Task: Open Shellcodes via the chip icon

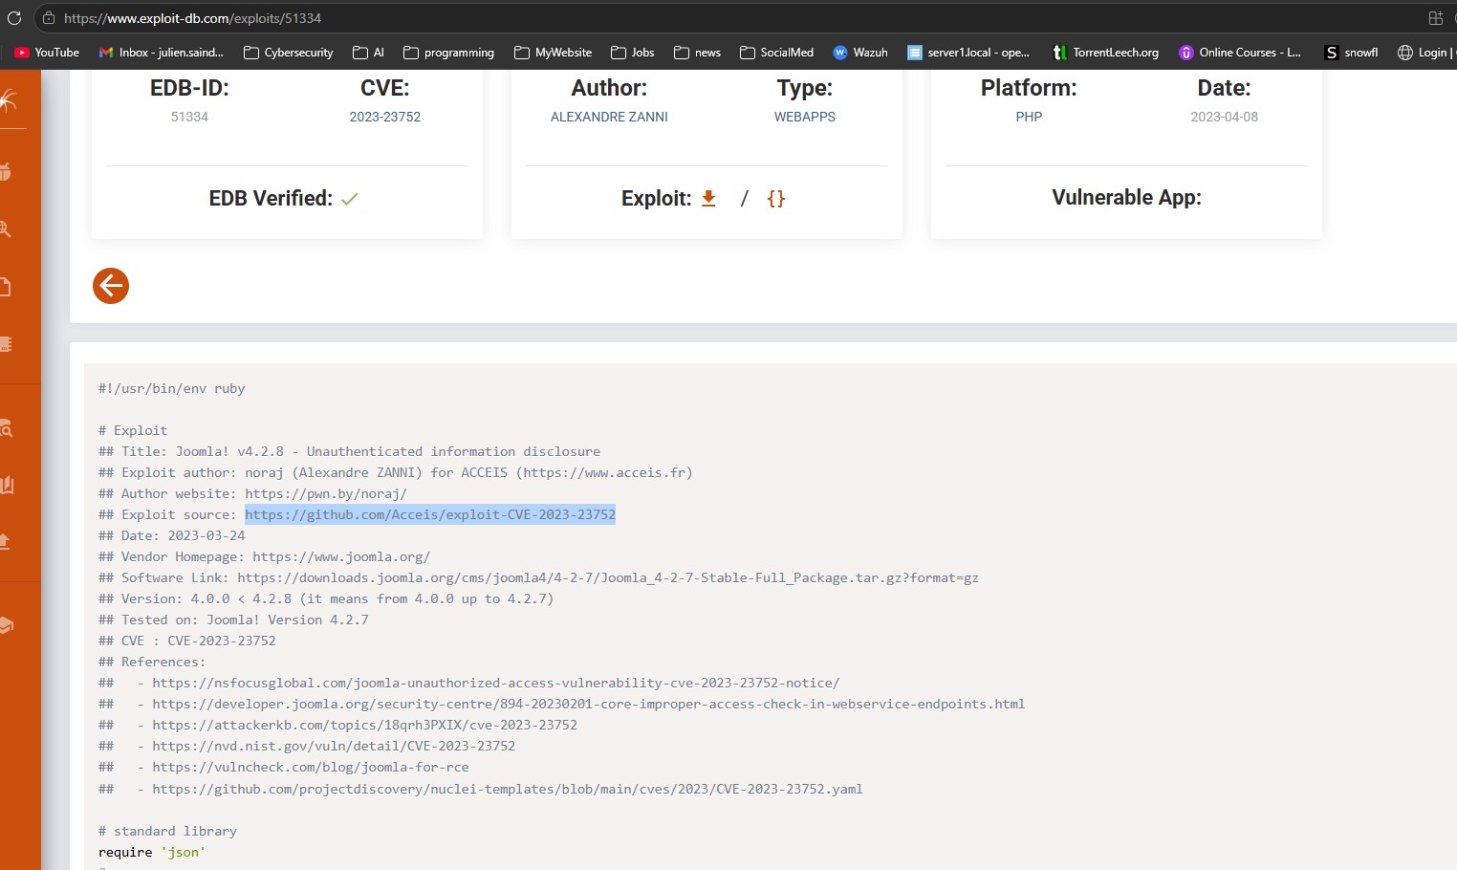Action: (6, 344)
